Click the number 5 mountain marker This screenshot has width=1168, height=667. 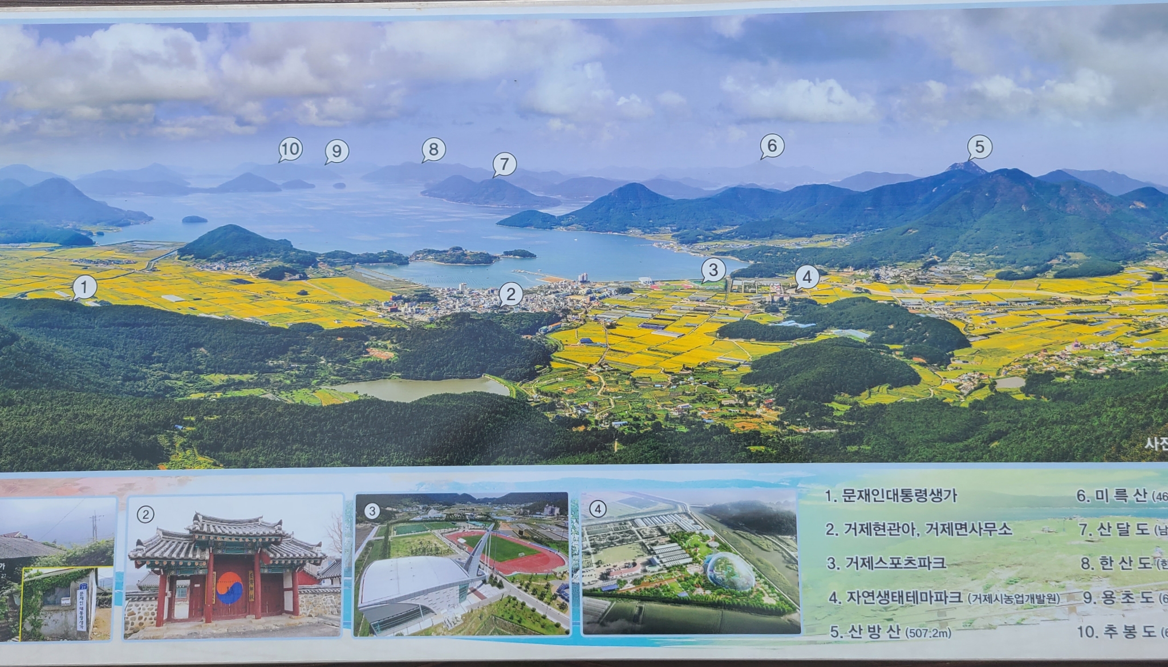[x=979, y=147]
